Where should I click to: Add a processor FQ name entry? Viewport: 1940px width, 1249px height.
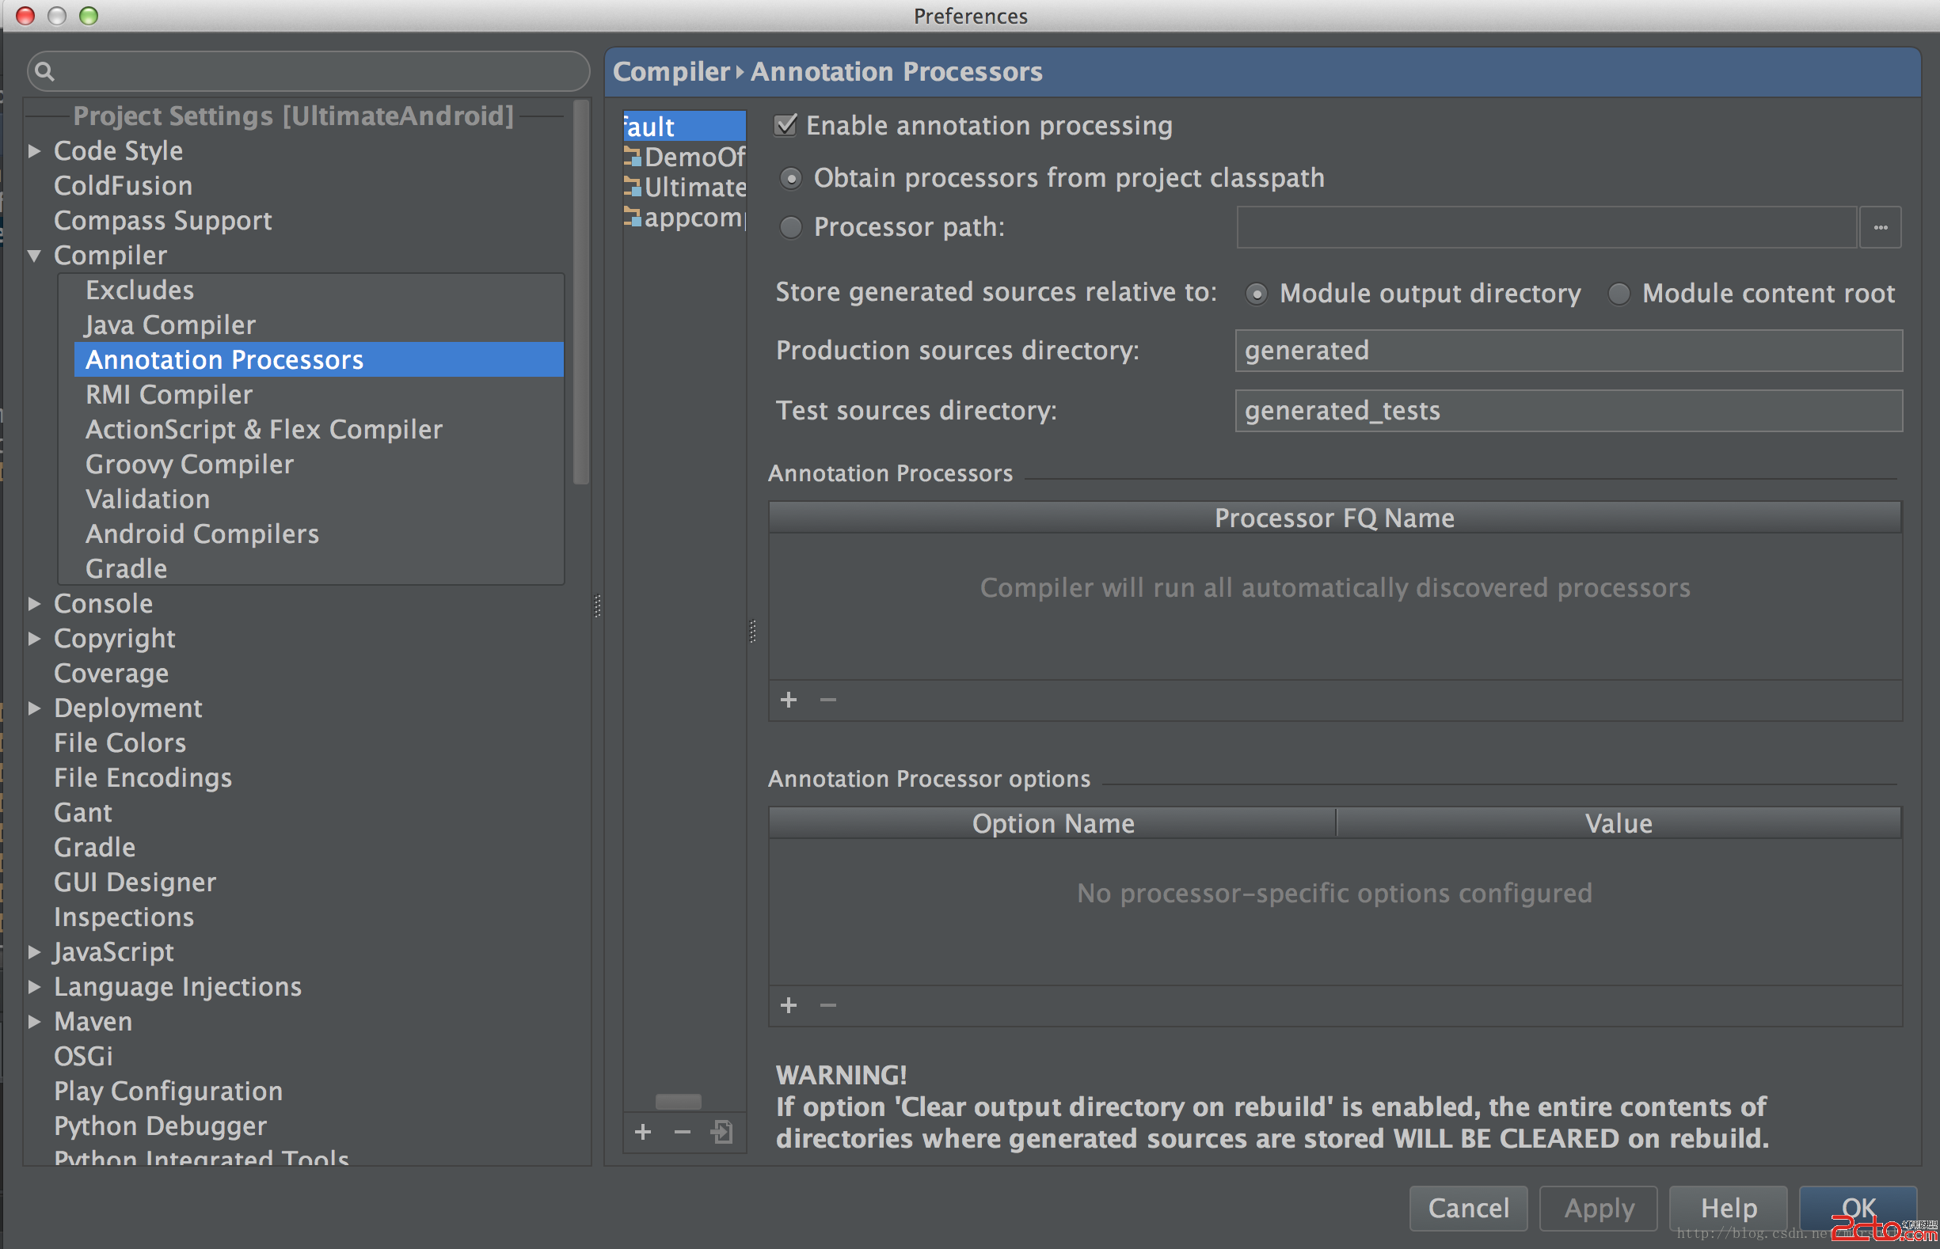pyautogui.click(x=789, y=699)
